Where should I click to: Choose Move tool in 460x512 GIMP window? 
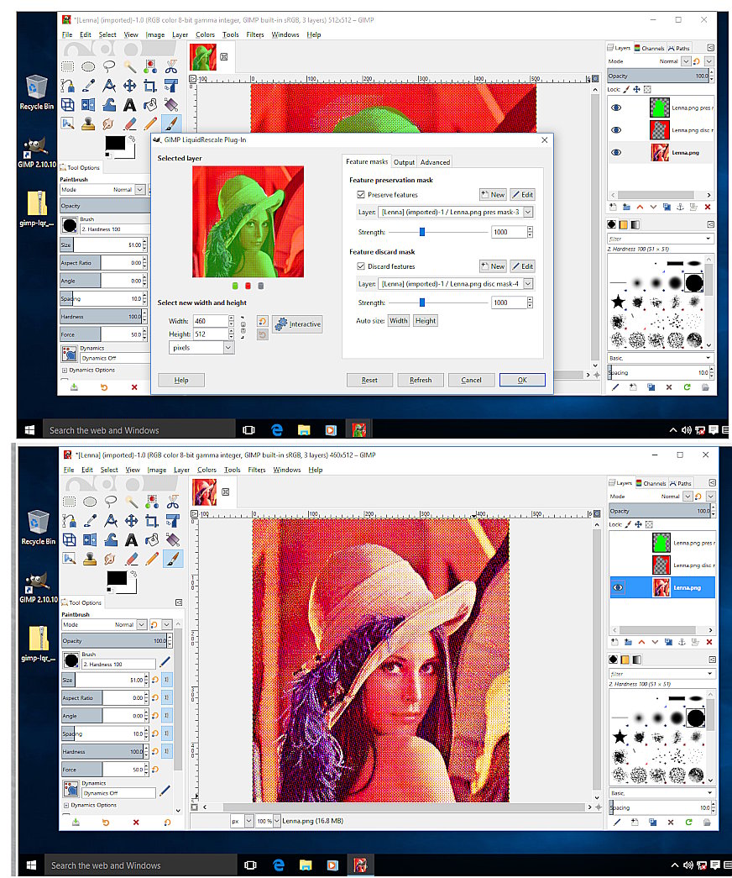coord(132,521)
